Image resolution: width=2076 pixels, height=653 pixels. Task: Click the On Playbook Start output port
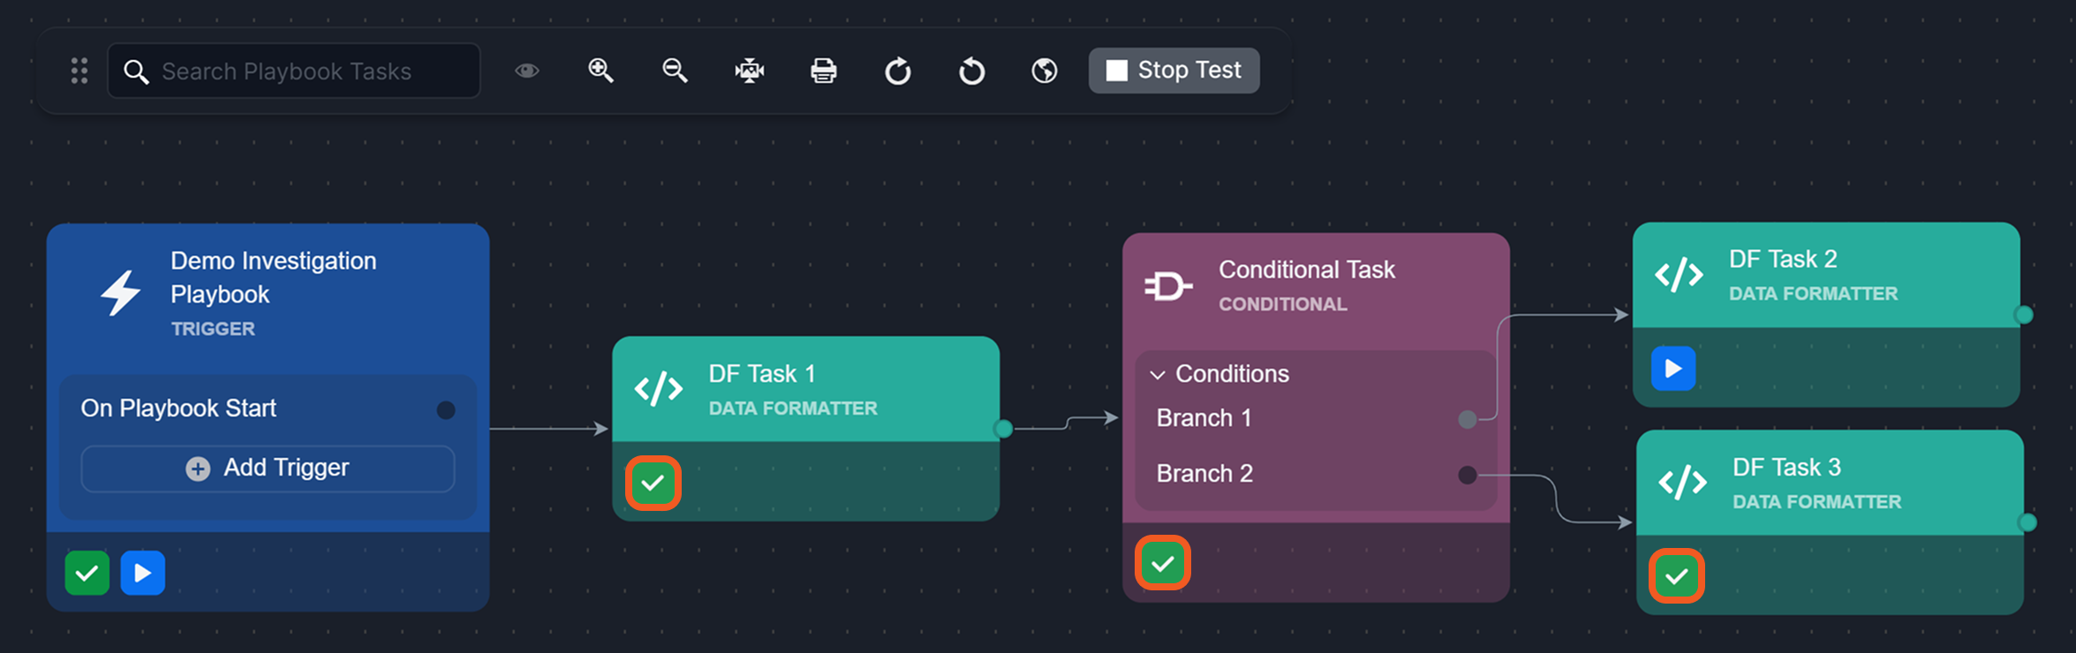tap(446, 410)
